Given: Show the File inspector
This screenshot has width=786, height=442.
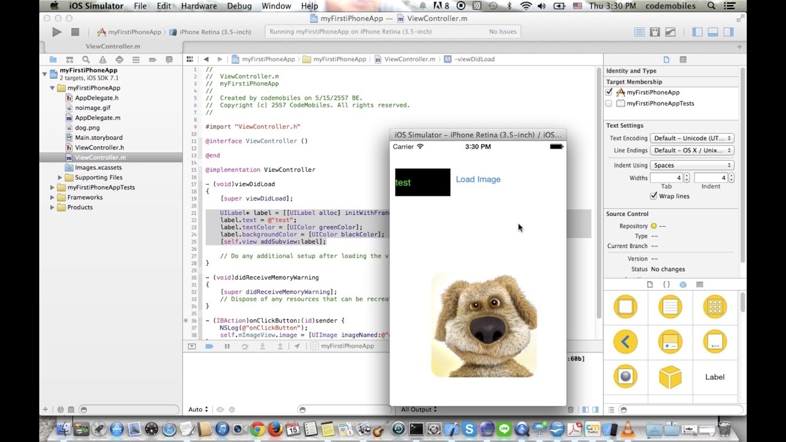Looking at the screenshot, I should click(x=666, y=60).
